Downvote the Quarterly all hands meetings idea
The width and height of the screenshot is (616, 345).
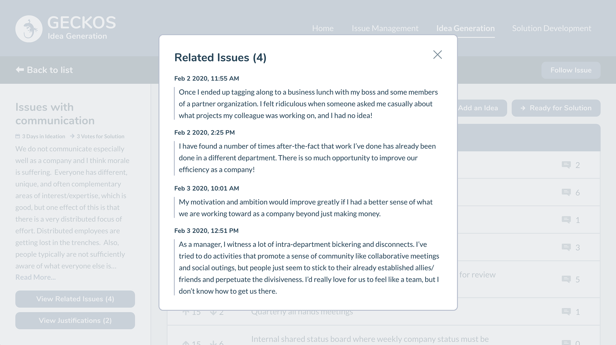(213, 312)
